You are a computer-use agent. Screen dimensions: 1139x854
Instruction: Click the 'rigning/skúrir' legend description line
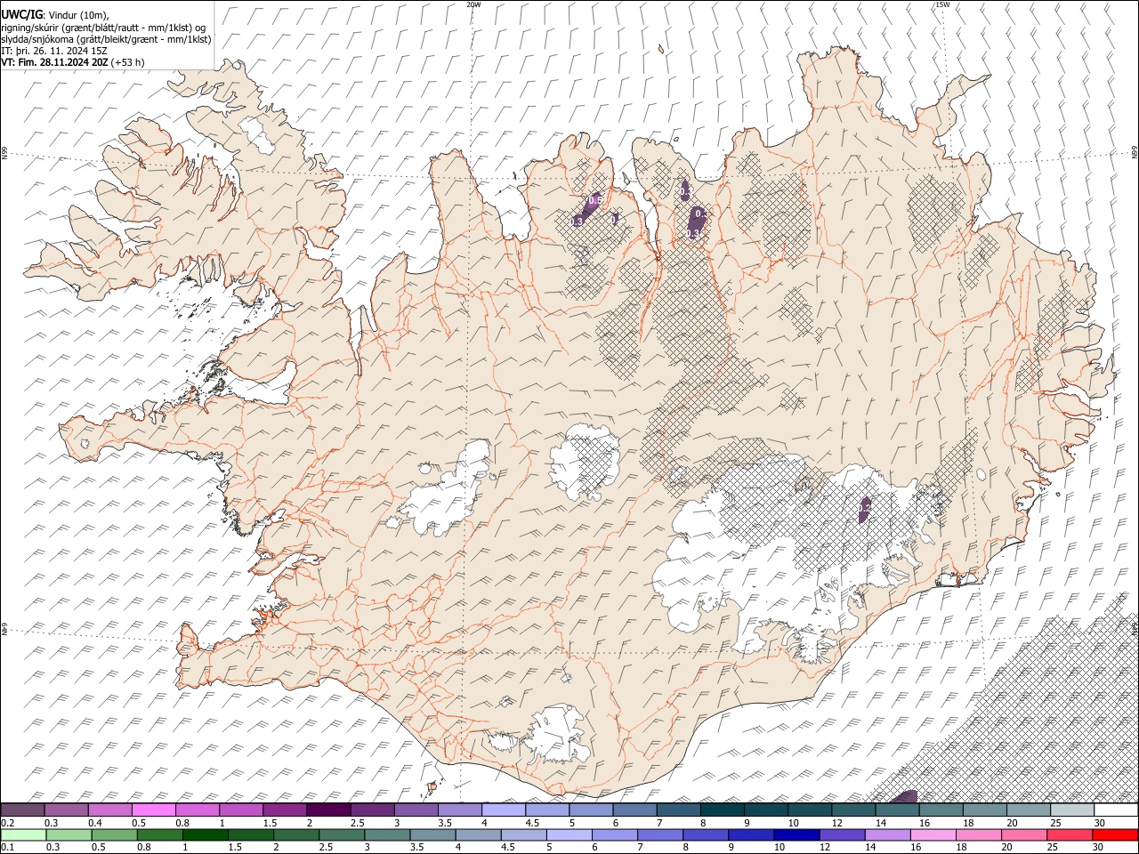[x=102, y=28]
